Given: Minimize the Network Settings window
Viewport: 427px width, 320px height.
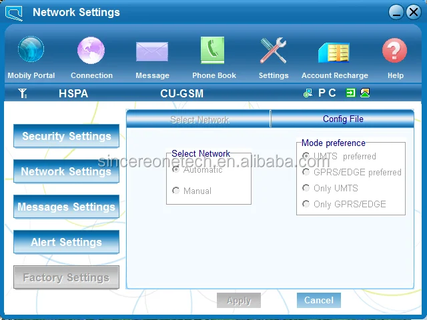Looking at the screenshot, I should coord(396,12).
